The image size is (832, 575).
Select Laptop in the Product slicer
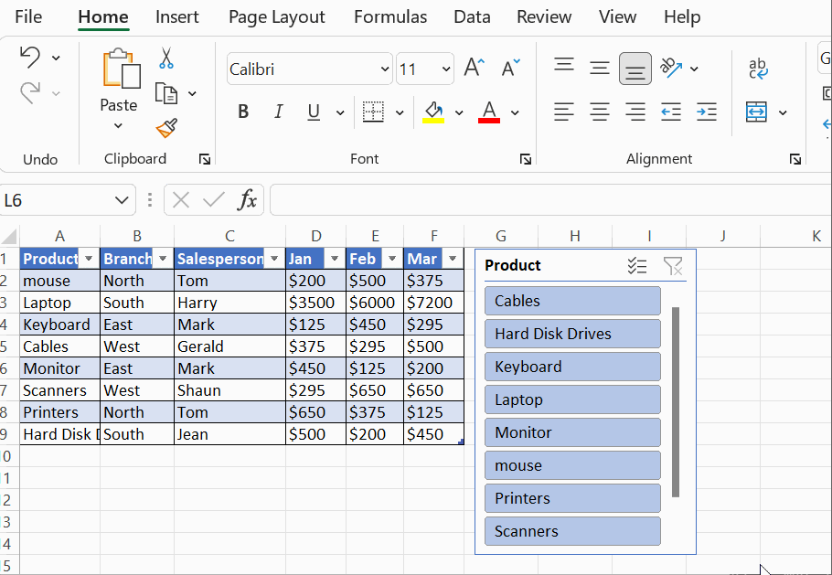tap(572, 399)
